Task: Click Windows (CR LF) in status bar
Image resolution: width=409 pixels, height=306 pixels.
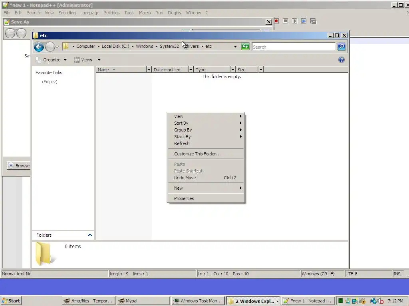Action: pyautogui.click(x=322, y=274)
